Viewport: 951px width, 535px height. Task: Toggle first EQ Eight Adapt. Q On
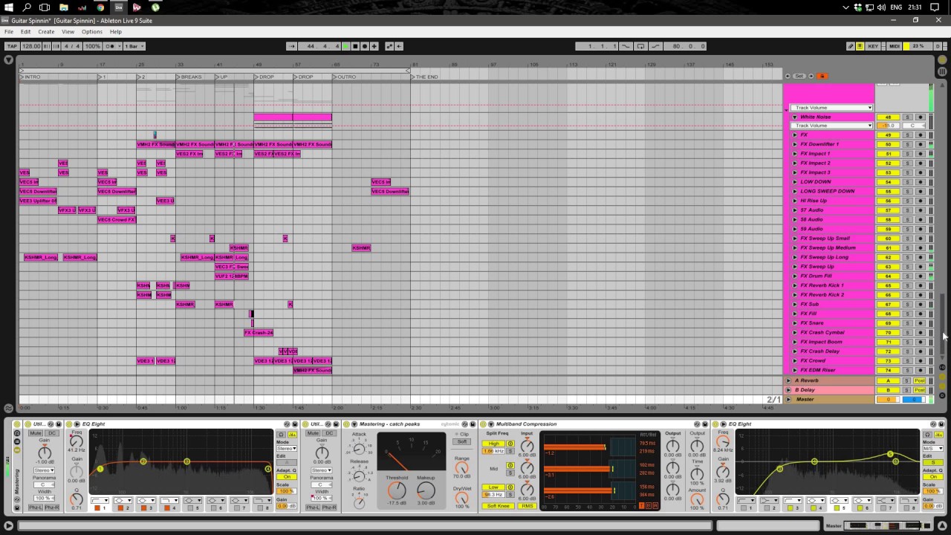tap(287, 477)
